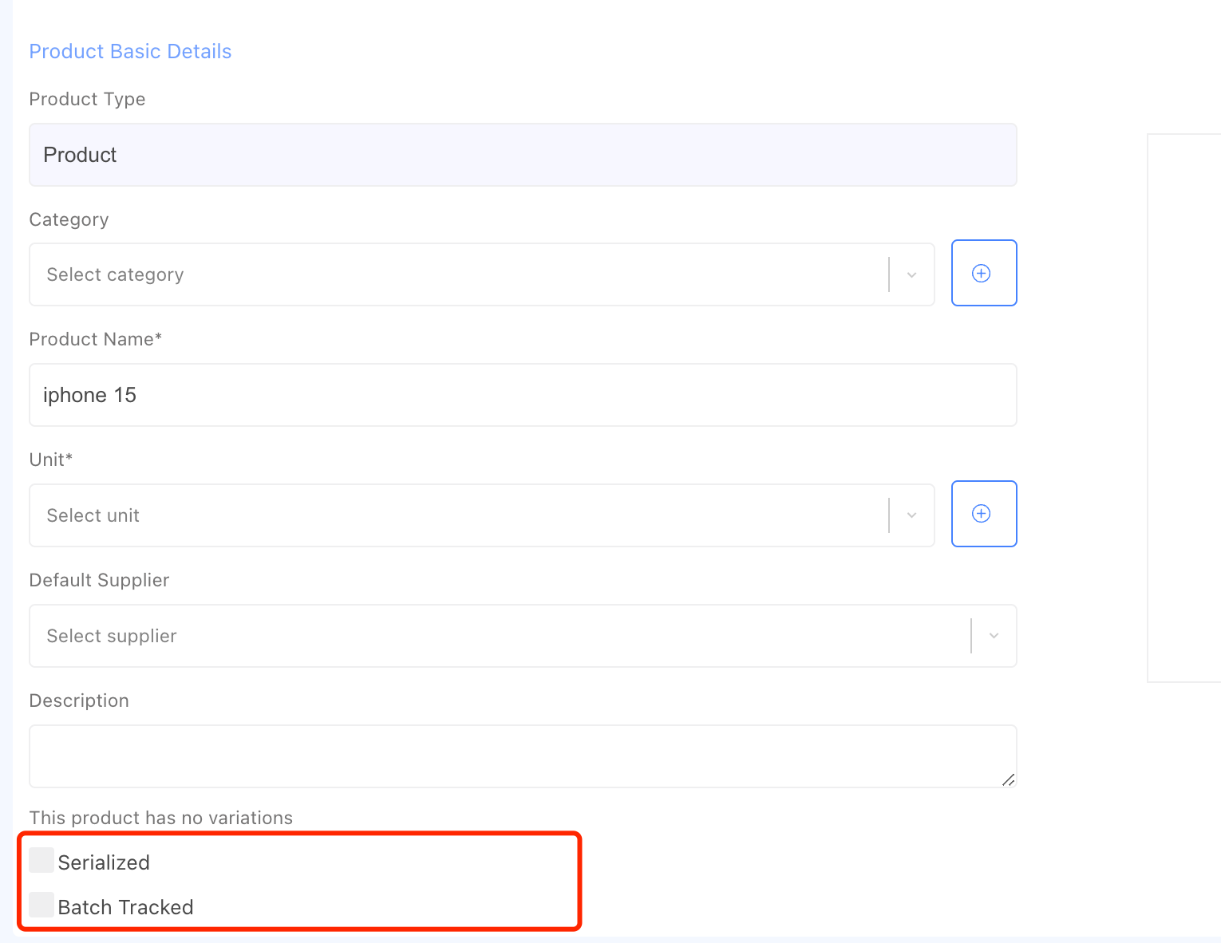
Task: Click the chevron arrow in Supplier dropdown
Action: pos(994,636)
